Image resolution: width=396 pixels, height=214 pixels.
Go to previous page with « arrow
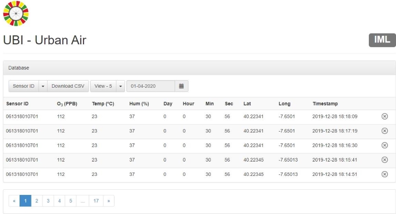click(x=14, y=201)
